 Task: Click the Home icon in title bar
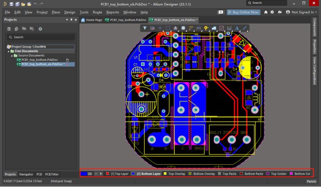coord(266,12)
